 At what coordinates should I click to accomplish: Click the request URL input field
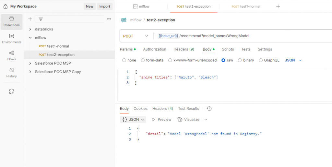[240, 36]
